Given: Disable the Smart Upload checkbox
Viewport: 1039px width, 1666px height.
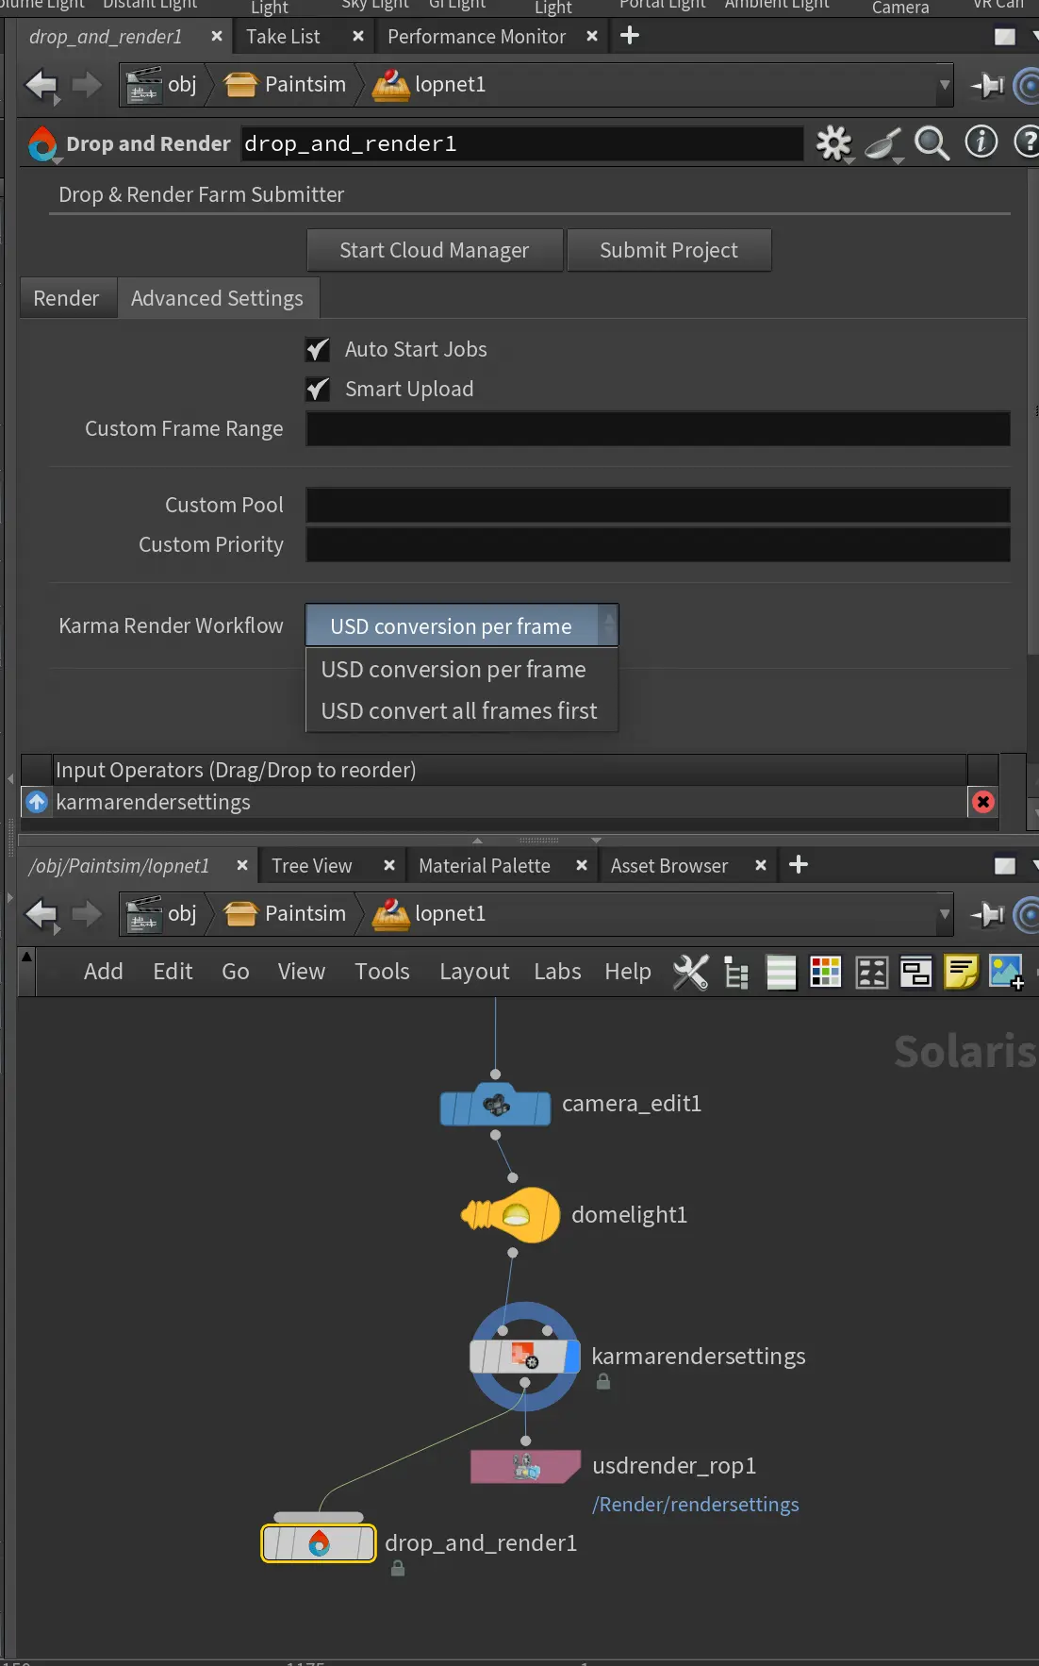Looking at the screenshot, I should [318, 390].
